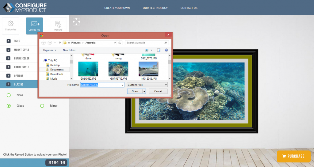
Task: Toggle fullscreen preview arrows icon
Action: (x=76, y=21)
